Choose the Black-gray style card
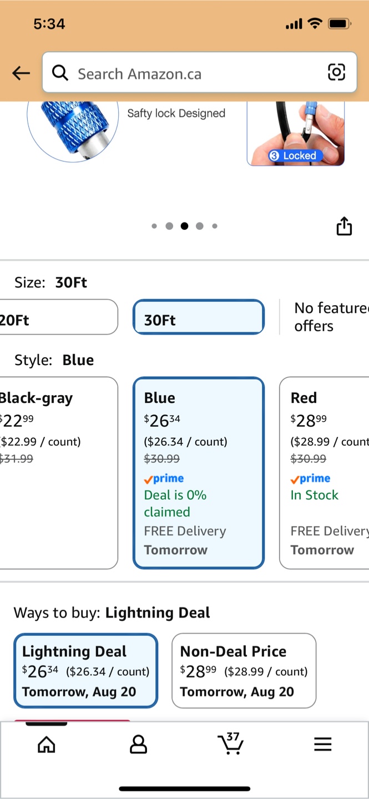369x799 pixels. tap(58, 473)
